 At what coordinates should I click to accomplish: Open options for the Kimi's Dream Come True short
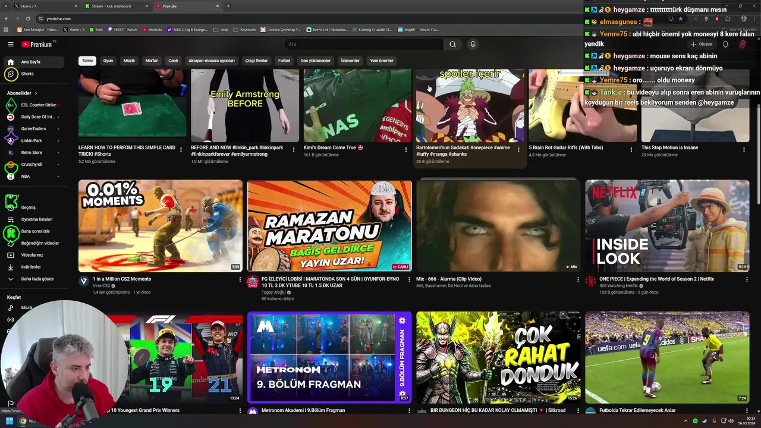click(406, 150)
